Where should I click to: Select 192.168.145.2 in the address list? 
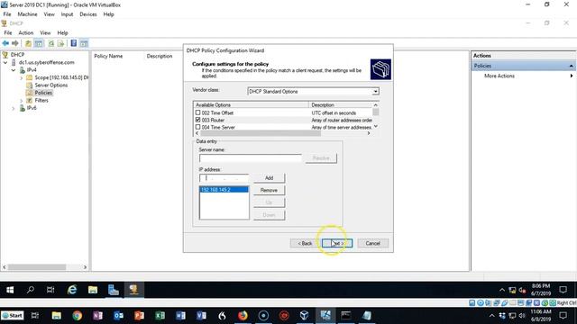pos(224,190)
